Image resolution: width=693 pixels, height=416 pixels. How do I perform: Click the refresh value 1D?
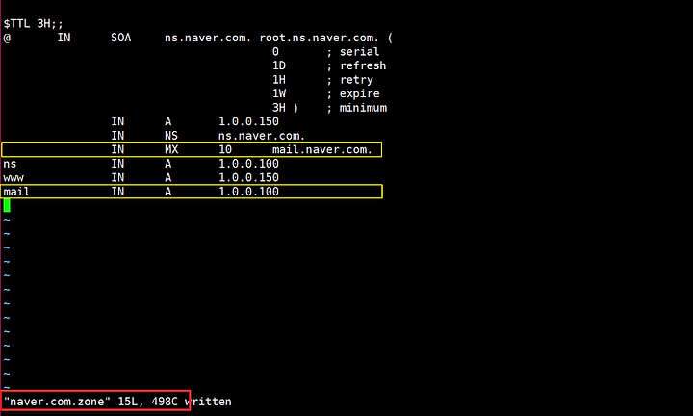279,65
